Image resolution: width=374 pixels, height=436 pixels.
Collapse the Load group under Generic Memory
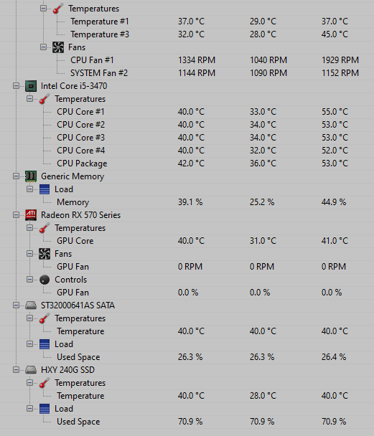point(29,189)
